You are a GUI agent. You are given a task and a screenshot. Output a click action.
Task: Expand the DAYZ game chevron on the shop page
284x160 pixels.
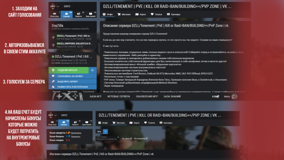[x=55, y=115]
